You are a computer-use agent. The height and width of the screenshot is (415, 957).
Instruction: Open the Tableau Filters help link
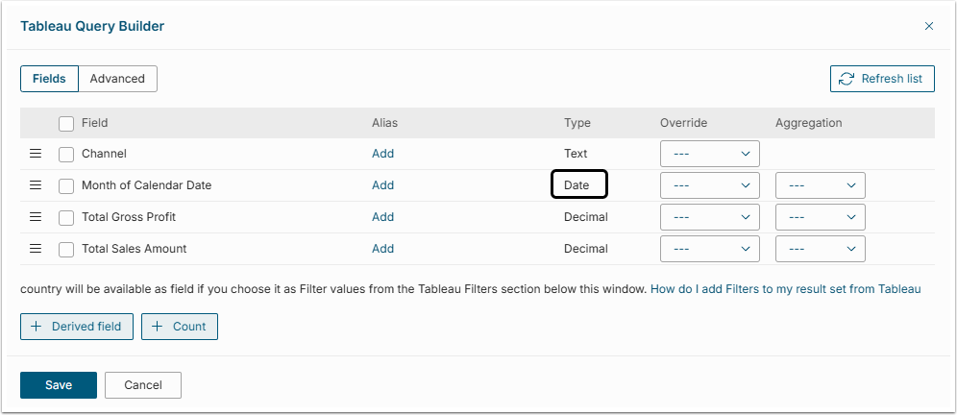tap(785, 288)
